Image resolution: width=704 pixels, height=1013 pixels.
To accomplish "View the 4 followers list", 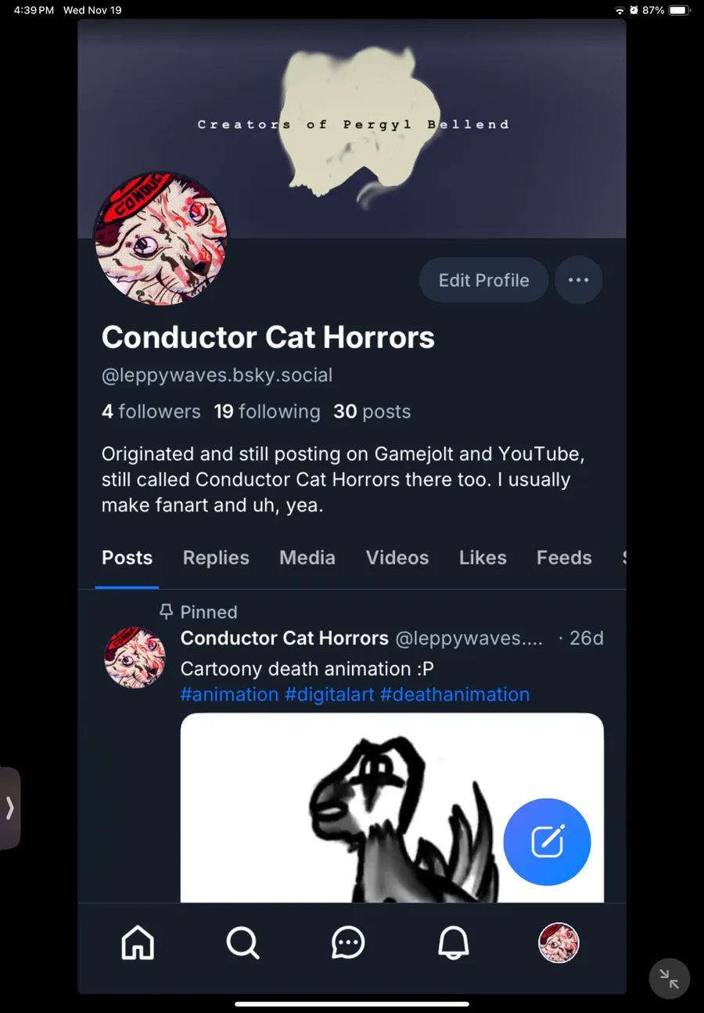I will [x=151, y=411].
